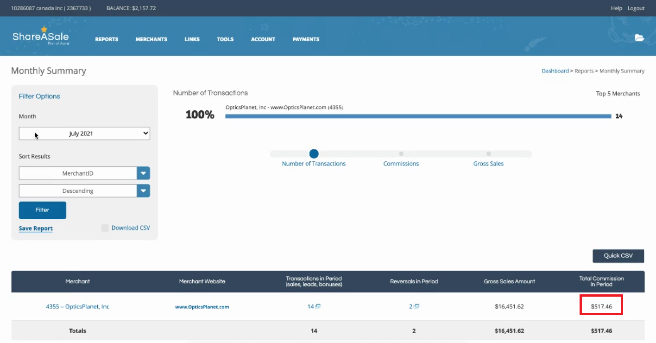Open the REPORTS menu
The height and width of the screenshot is (343, 656).
click(x=107, y=39)
